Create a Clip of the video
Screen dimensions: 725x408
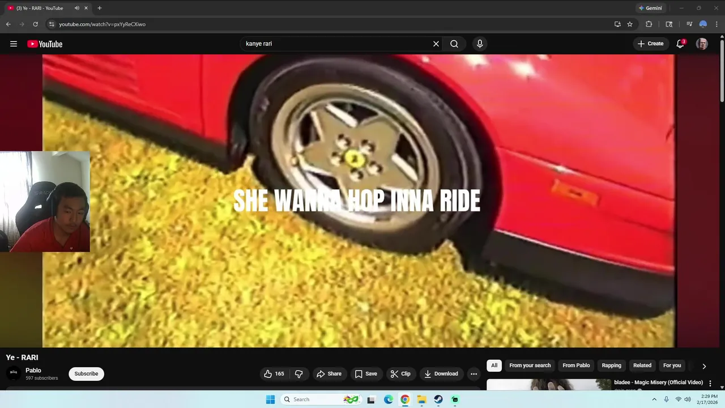tap(400, 373)
